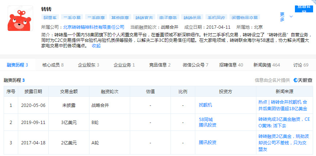Click the 当前融资轮次：战略合并 text

(154, 27)
